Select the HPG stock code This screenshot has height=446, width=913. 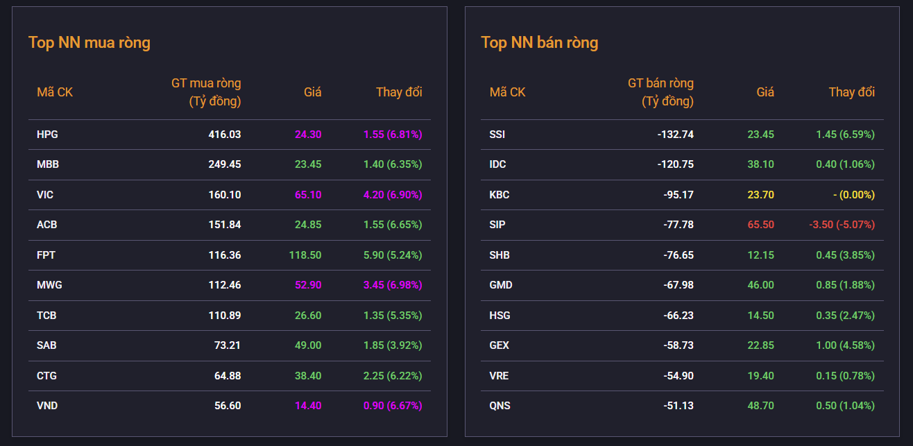click(47, 135)
